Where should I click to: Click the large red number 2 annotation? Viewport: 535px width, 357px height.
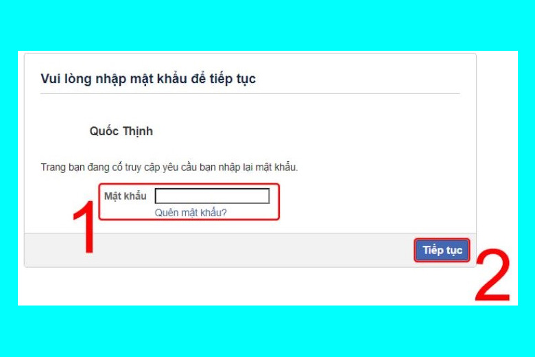[x=492, y=275]
